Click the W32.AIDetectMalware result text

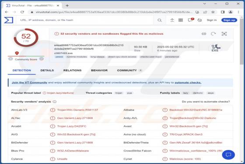(73, 151)
